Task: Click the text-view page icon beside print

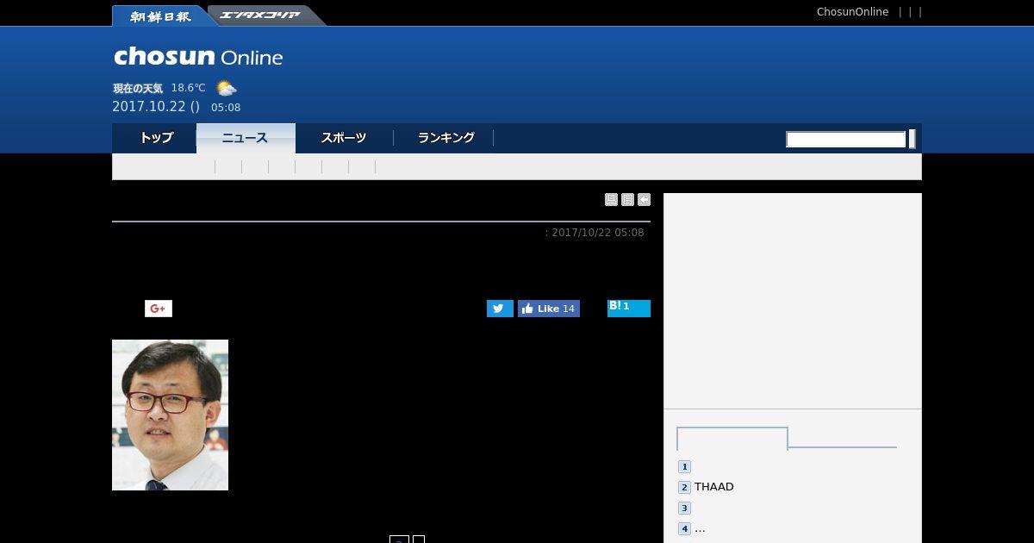Action: 627,200
